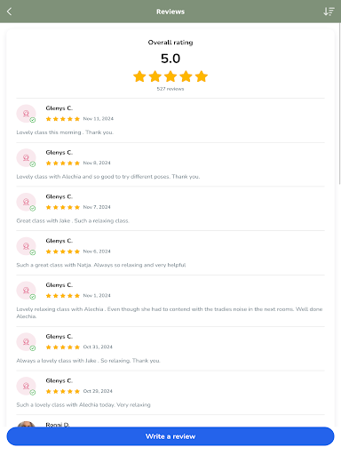
Task: Open review mentioning tradies noise
Action: [170, 313]
